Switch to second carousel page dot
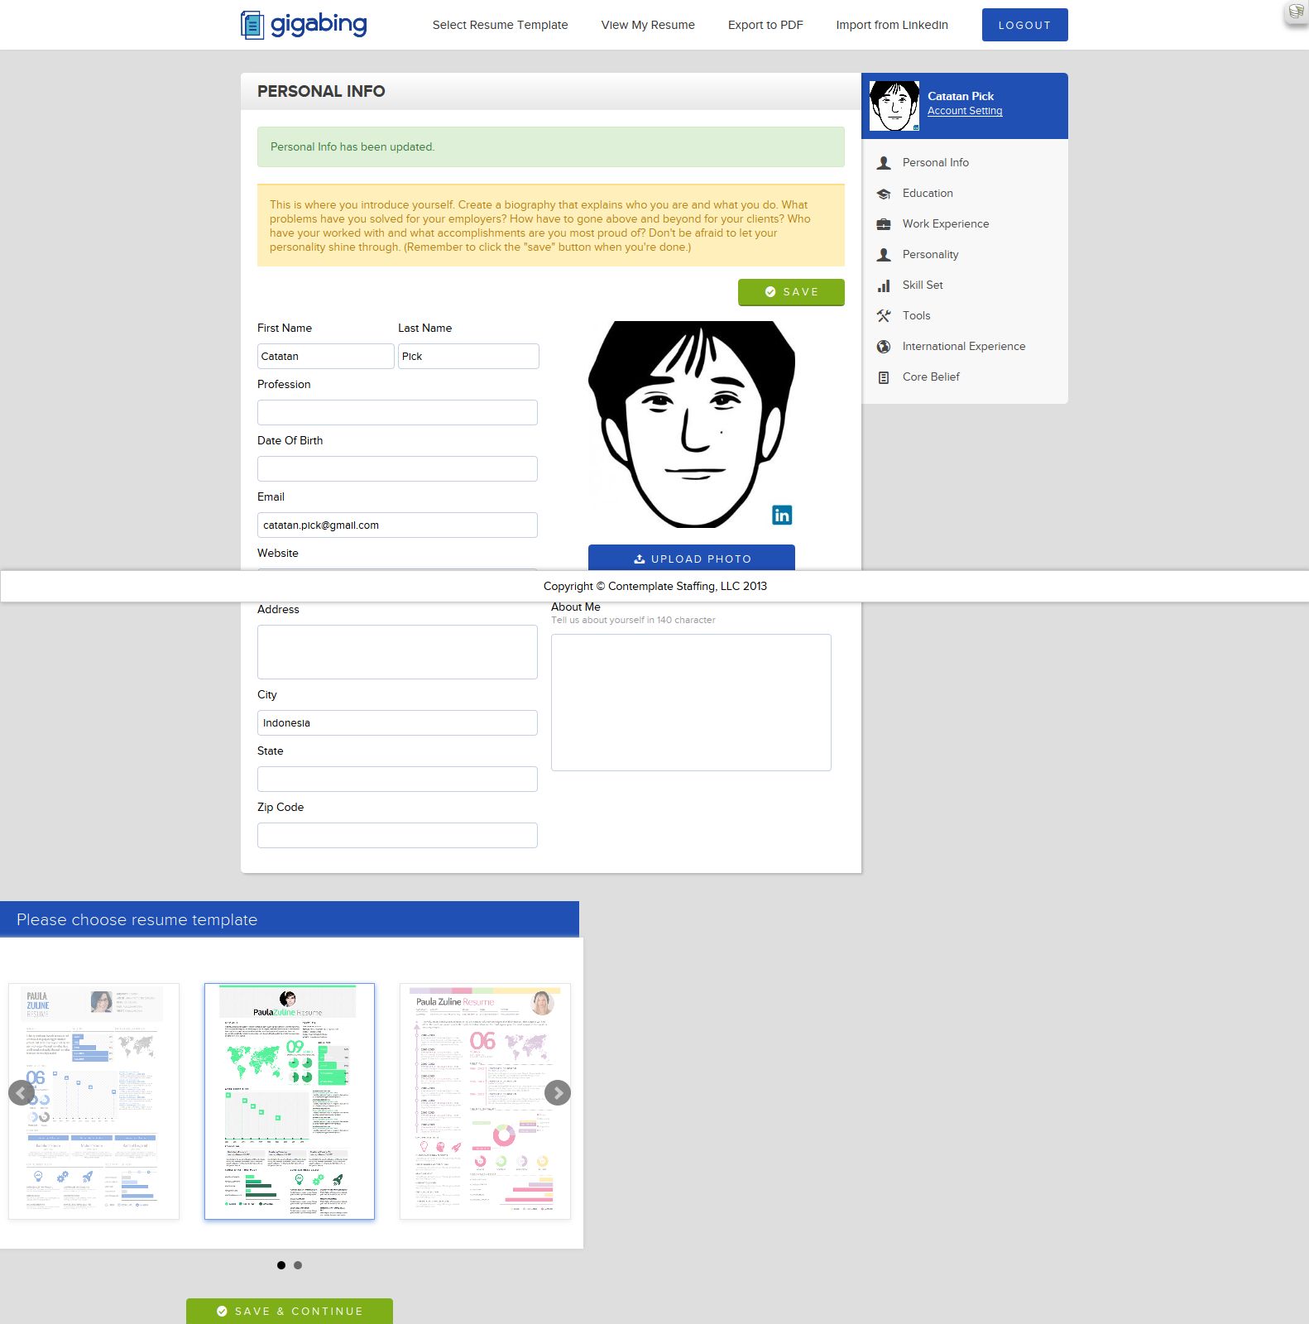This screenshot has height=1324, width=1309. [298, 1265]
